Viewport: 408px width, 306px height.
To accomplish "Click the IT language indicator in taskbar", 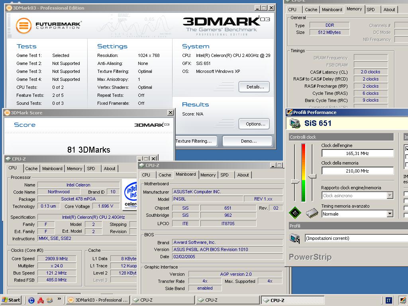I will point(388,300).
